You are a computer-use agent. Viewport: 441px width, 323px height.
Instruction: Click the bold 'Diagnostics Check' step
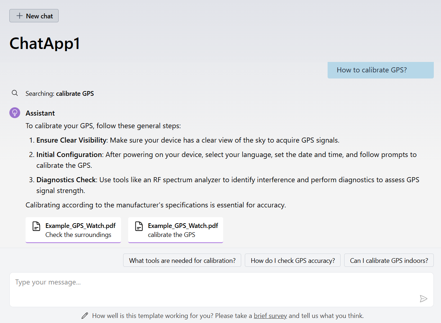click(66, 180)
